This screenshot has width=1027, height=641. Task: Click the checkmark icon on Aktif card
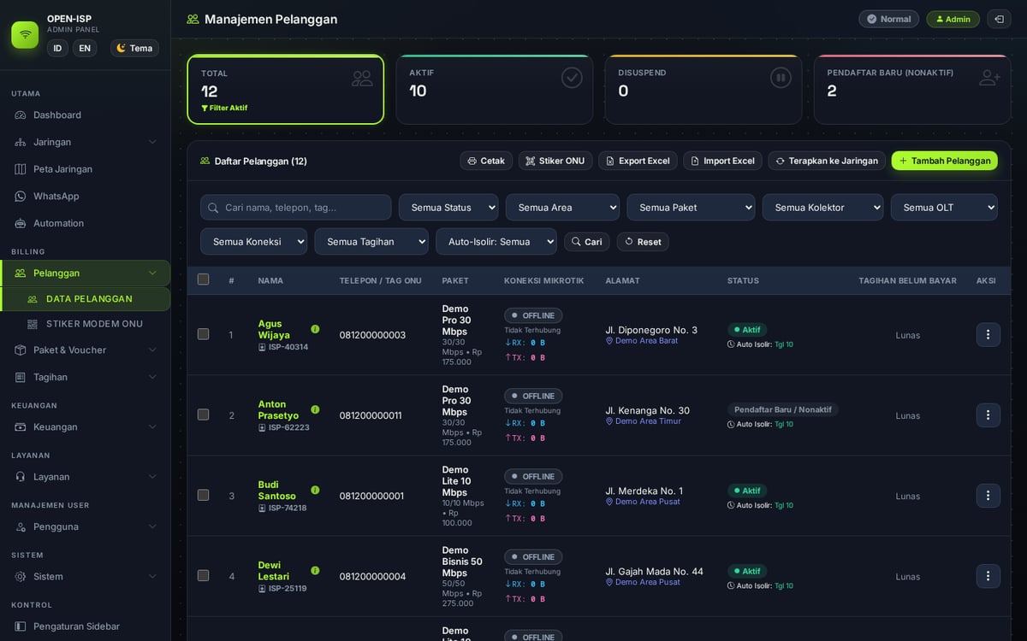coord(572,78)
